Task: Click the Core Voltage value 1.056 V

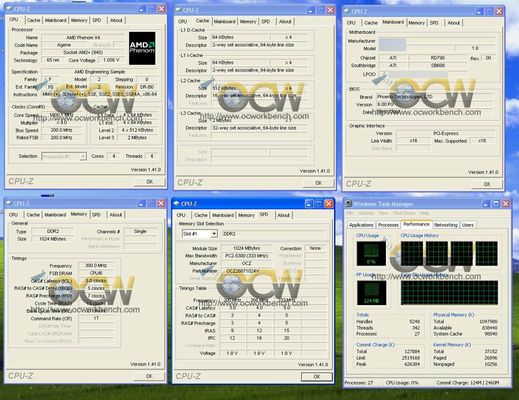Action: point(111,60)
